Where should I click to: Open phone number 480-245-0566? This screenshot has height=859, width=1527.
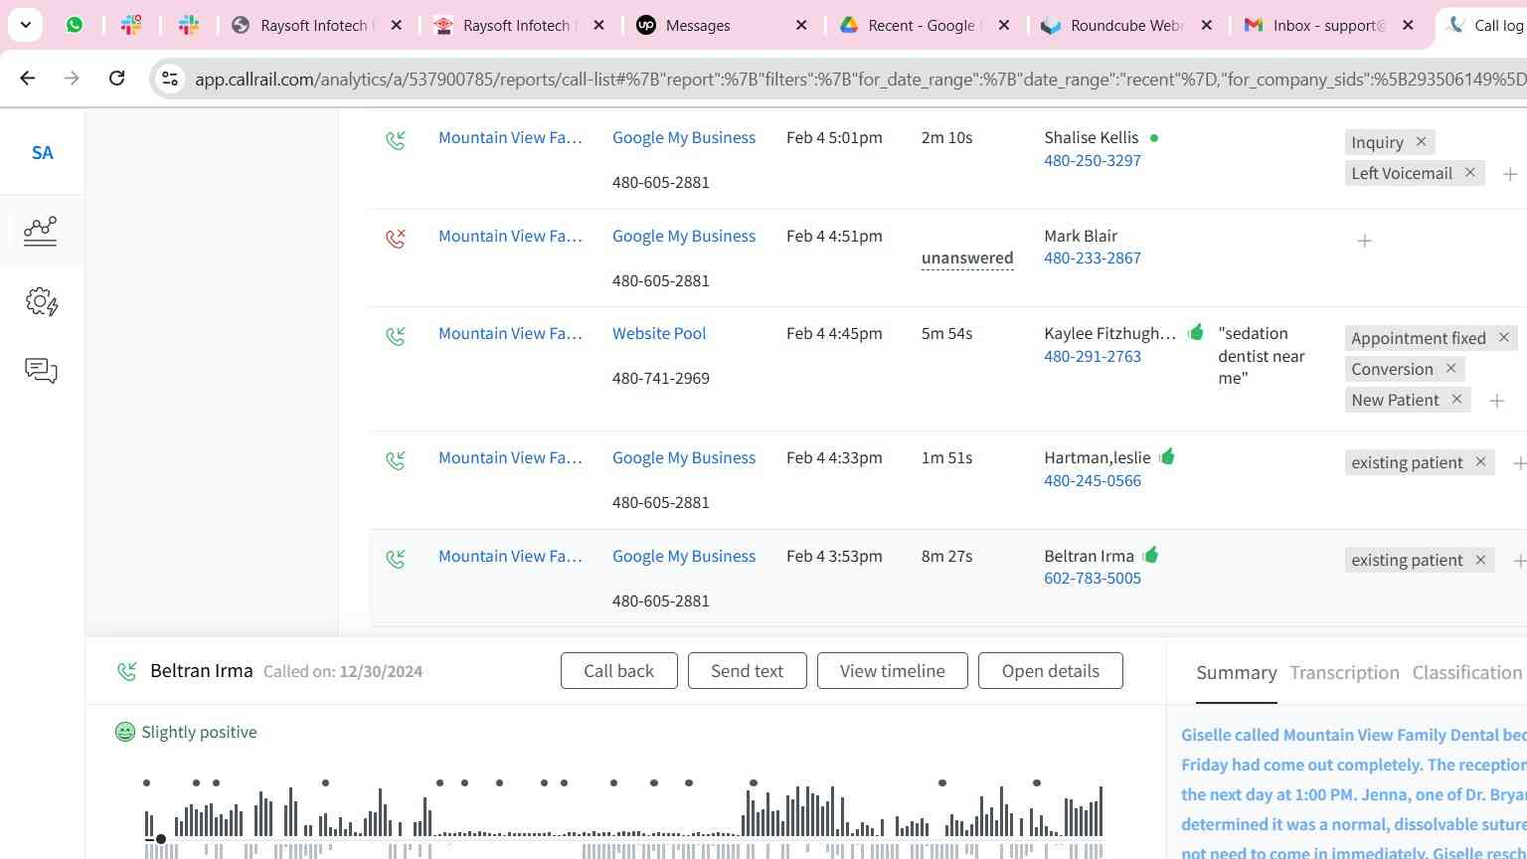(x=1093, y=480)
